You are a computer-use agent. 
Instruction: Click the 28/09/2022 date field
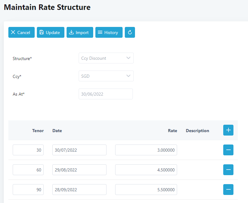point(79,190)
